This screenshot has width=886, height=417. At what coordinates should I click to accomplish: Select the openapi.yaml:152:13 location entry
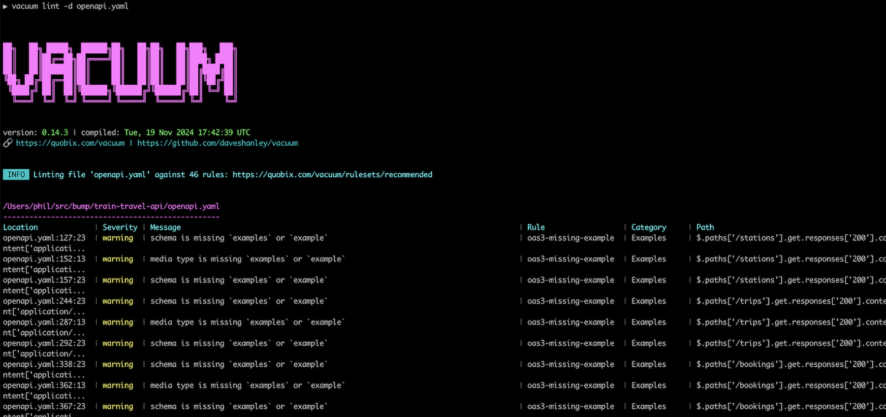(x=44, y=259)
